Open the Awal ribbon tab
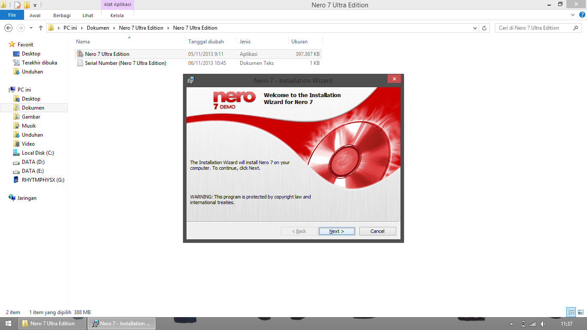 coord(35,15)
